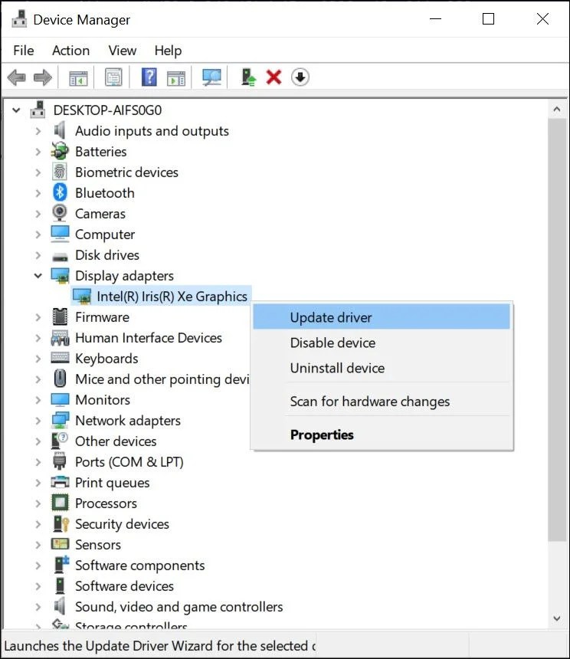Click the scrollbar up arrow
The width and height of the screenshot is (570, 659).
[557, 110]
